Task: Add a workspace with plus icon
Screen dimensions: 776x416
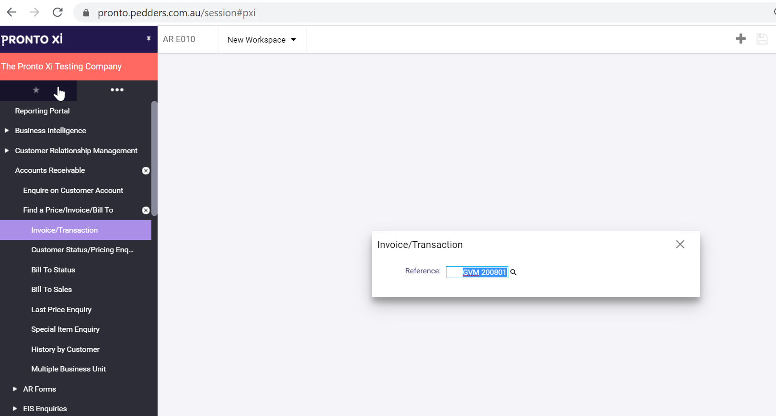Action: [741, 39]
